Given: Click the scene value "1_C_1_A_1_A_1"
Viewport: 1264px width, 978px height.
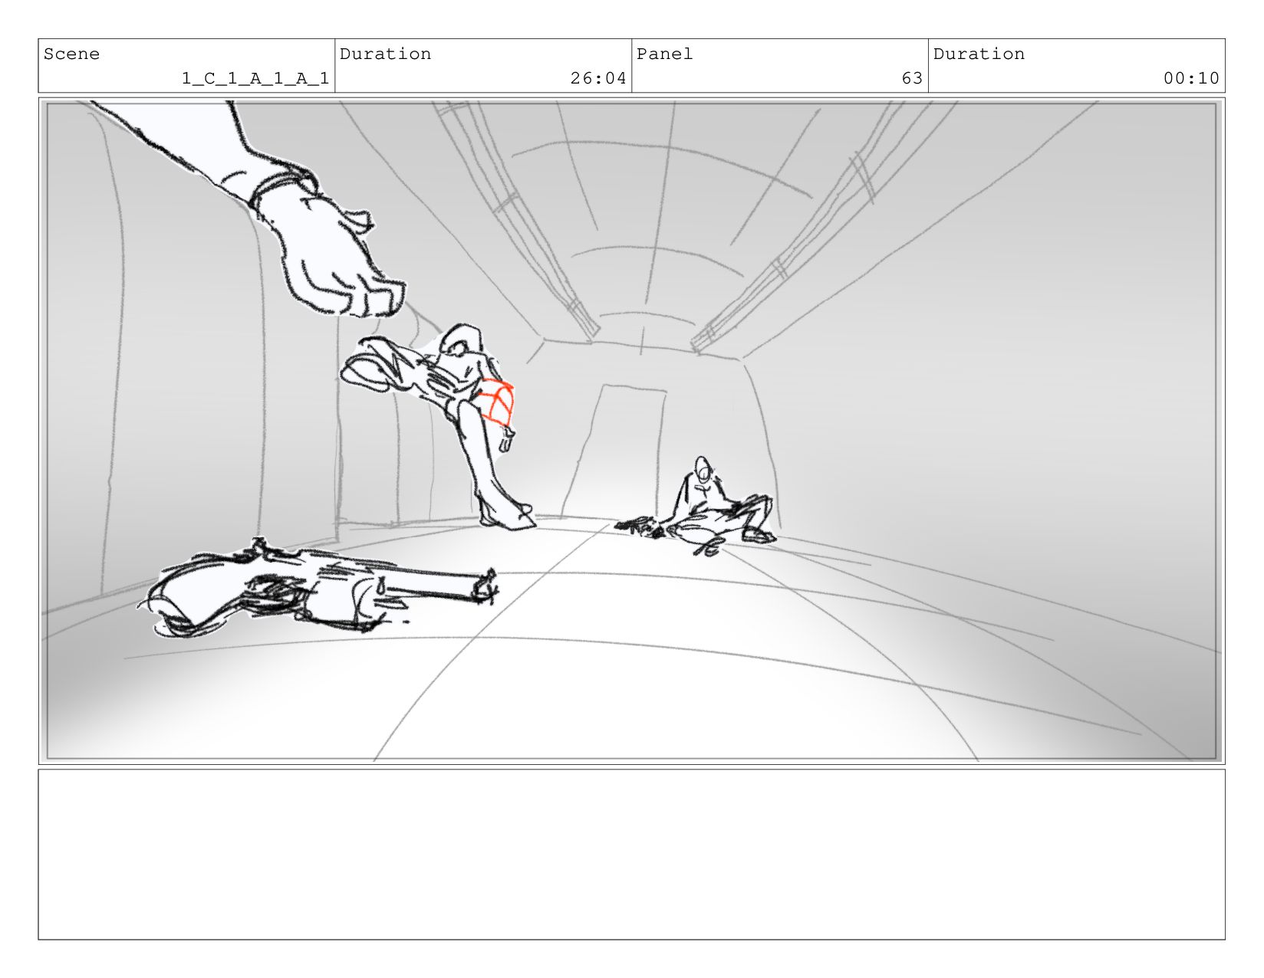Looking at the screenshot, I should click(255, 78).
